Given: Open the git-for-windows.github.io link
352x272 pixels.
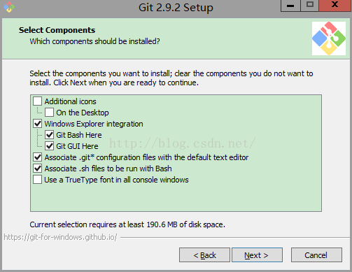Looking at the screenshot, I should pyautogui.click(x=60, y=237).
